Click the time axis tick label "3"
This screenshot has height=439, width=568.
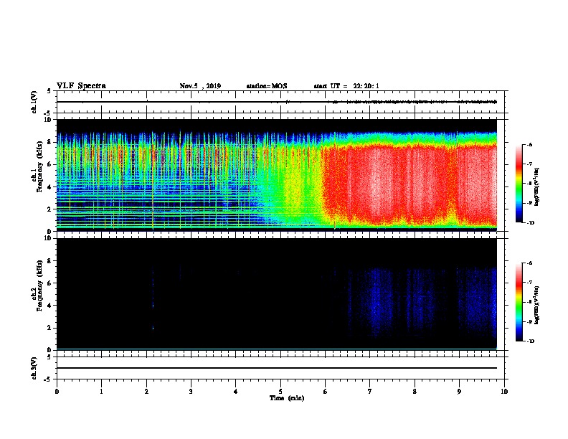coord(191,392)
